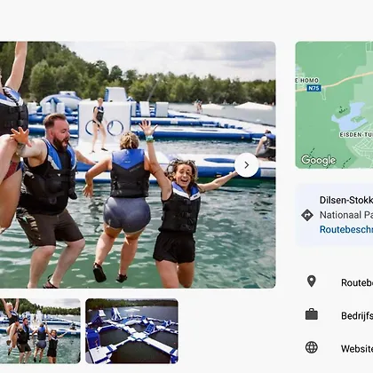Click the Google logo on map
373x373 pixels.
pos(319,161)
